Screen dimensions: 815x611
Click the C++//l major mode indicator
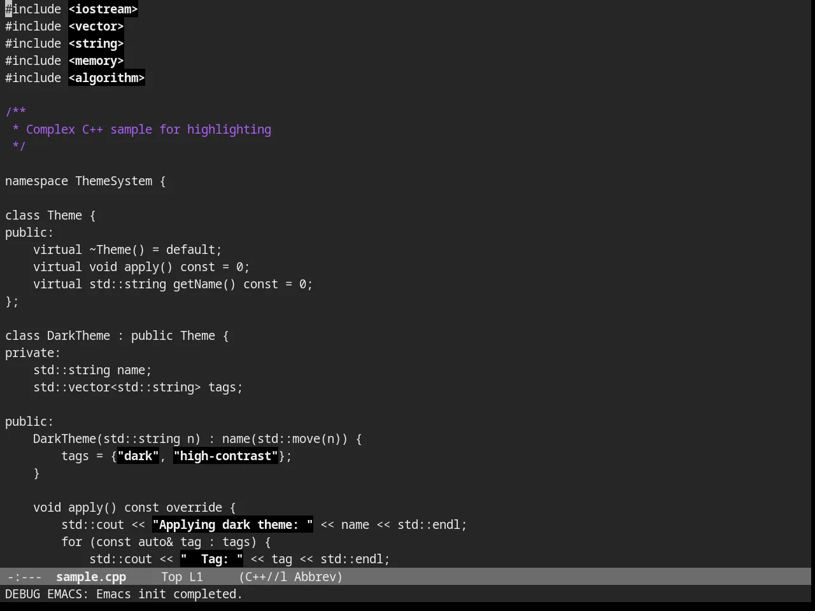tap(263, 577)
